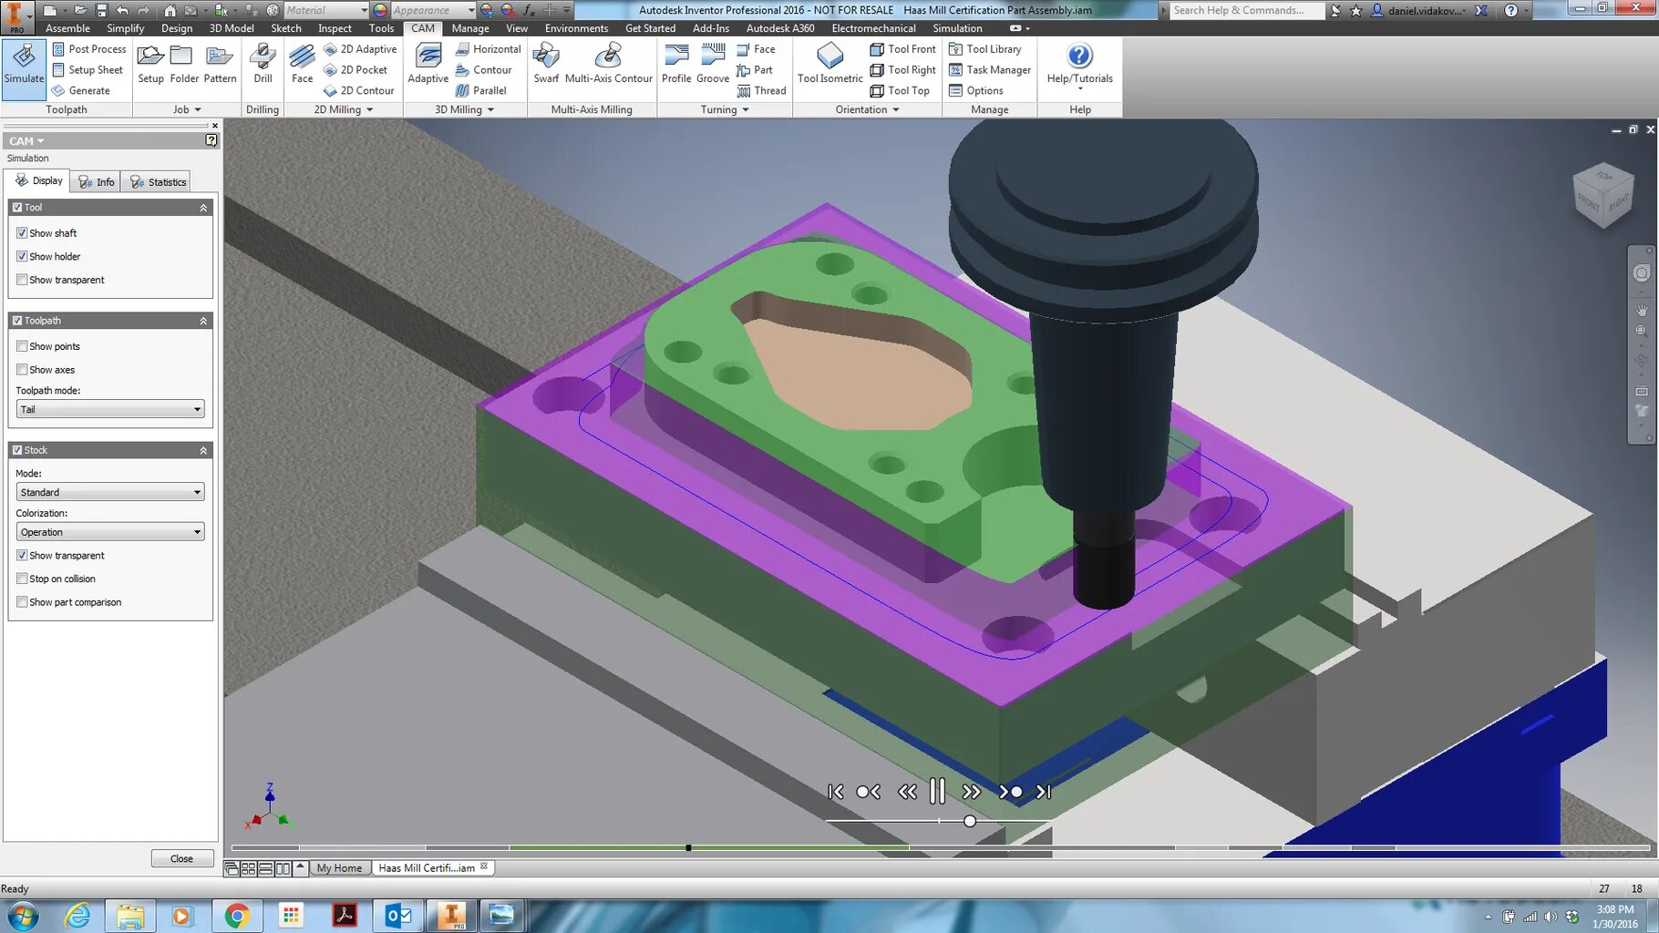Open the Task Manager
This screenshot has height=933, width=1659.
click(990, 70)
